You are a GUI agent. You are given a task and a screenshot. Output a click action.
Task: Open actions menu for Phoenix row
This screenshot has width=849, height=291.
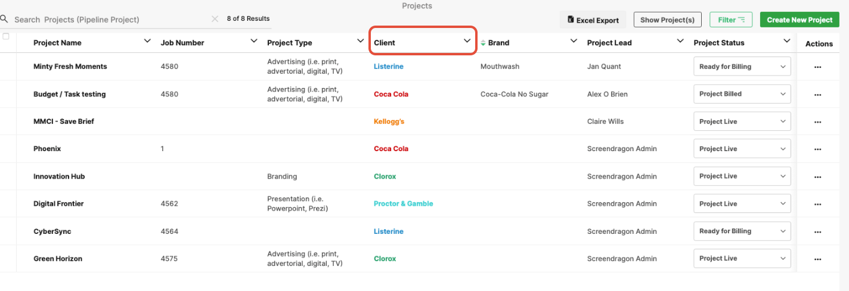point(817,149)
